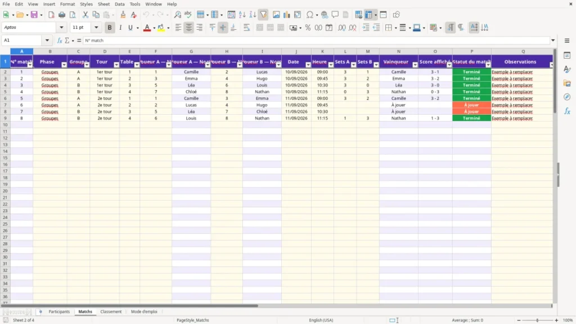Open the Vainqueur column filter dropdown

(415, 65)
